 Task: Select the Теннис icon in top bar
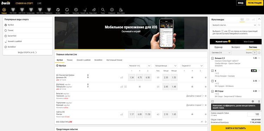pyautogui.click(x=67, y=10)
